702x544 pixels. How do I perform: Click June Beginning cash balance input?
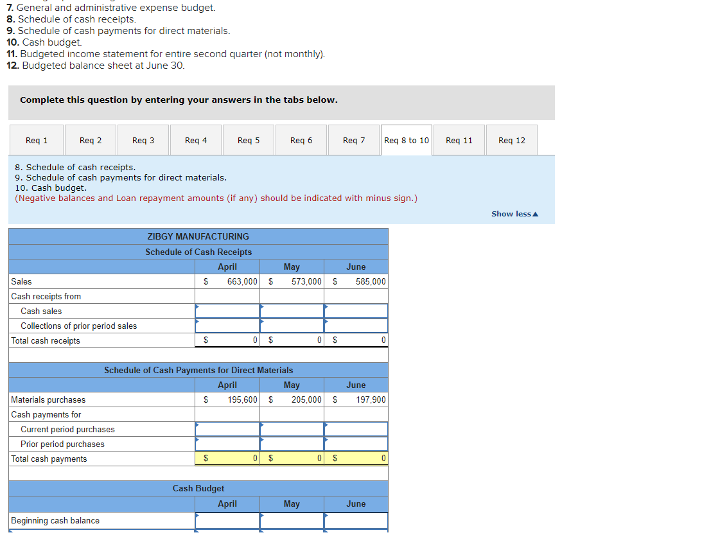[356, 520]
